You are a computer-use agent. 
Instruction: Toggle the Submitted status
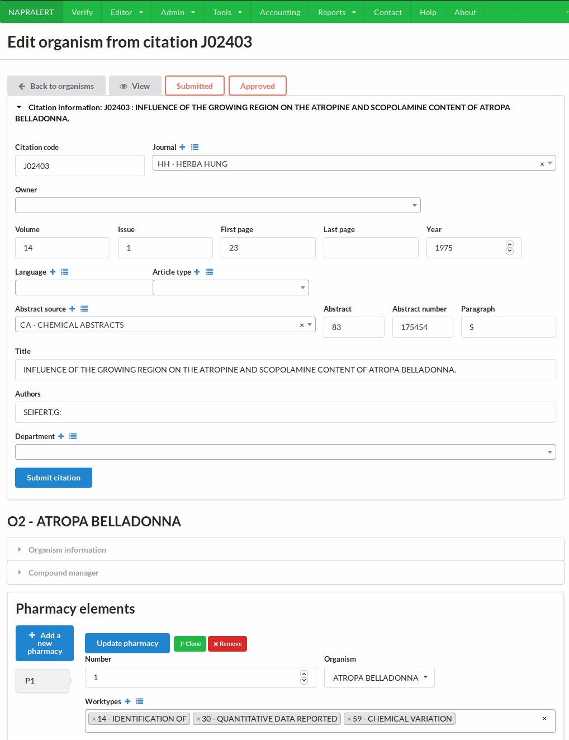pyautogui.click(x=195, y=86)
